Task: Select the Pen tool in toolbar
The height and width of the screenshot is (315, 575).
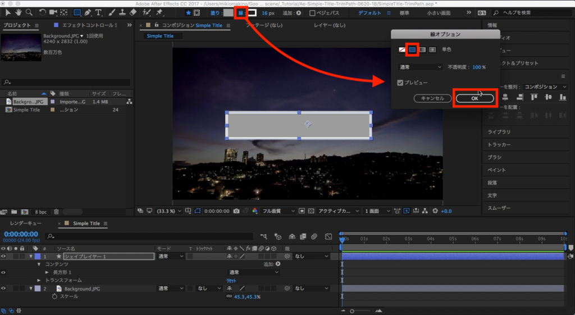Action: (x=88, y=12)
